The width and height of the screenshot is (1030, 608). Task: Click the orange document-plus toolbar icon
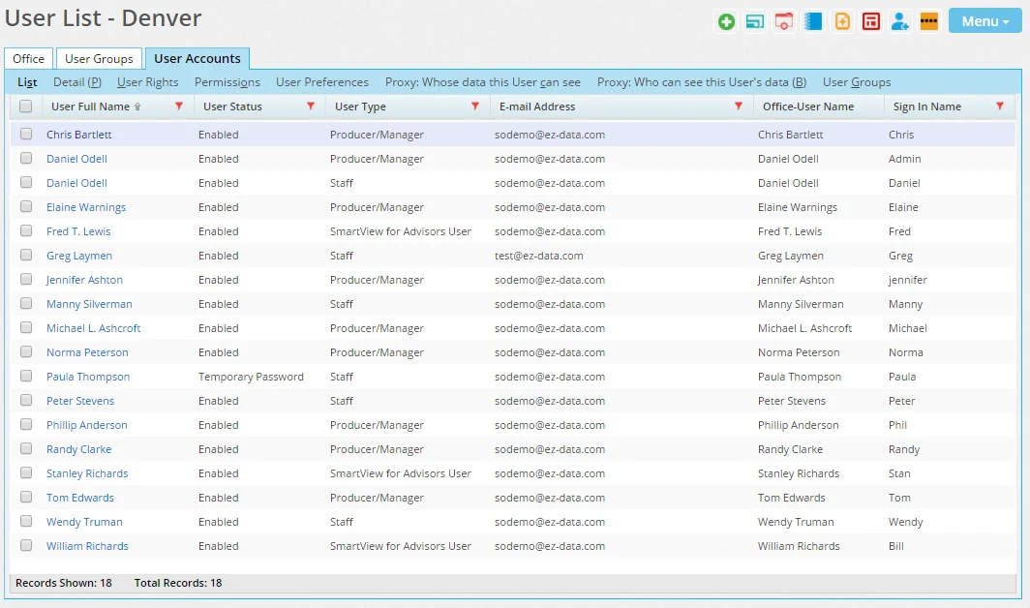(x=842, y=21)
